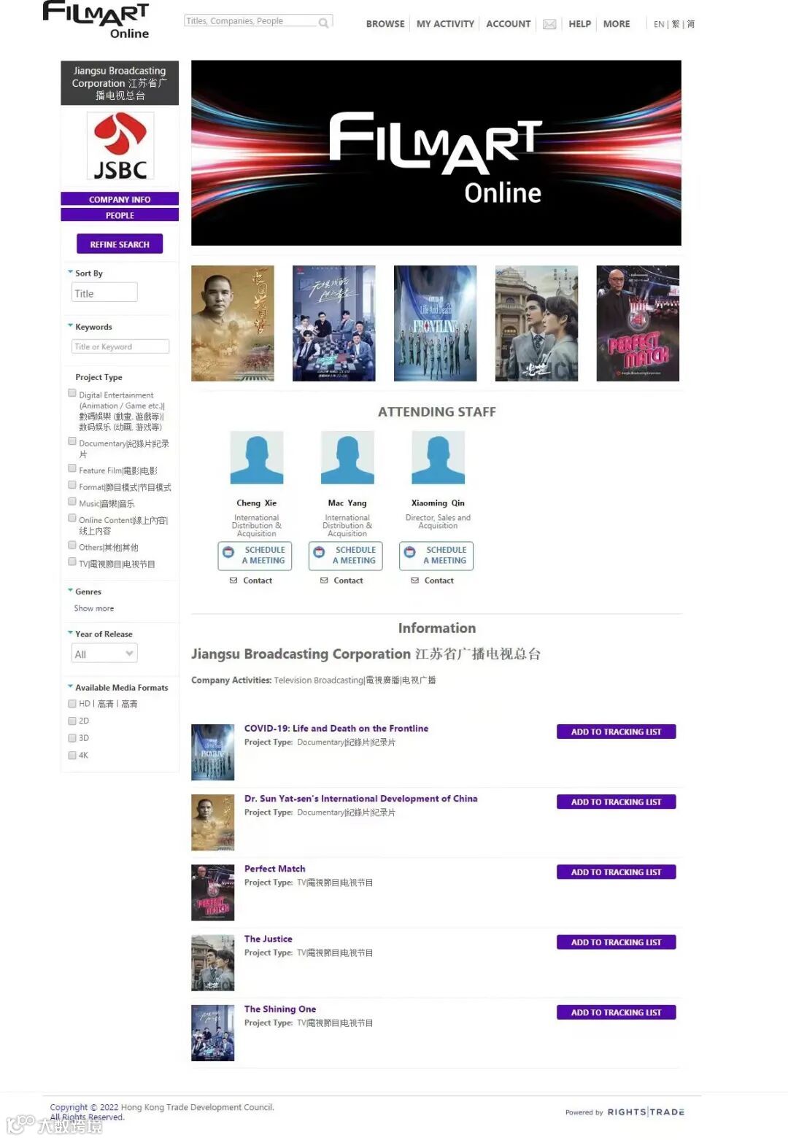Screen dimensions: 788x1140
Task: Click Xiaoming Qin's profile avatar
Action: click(438, 457)
